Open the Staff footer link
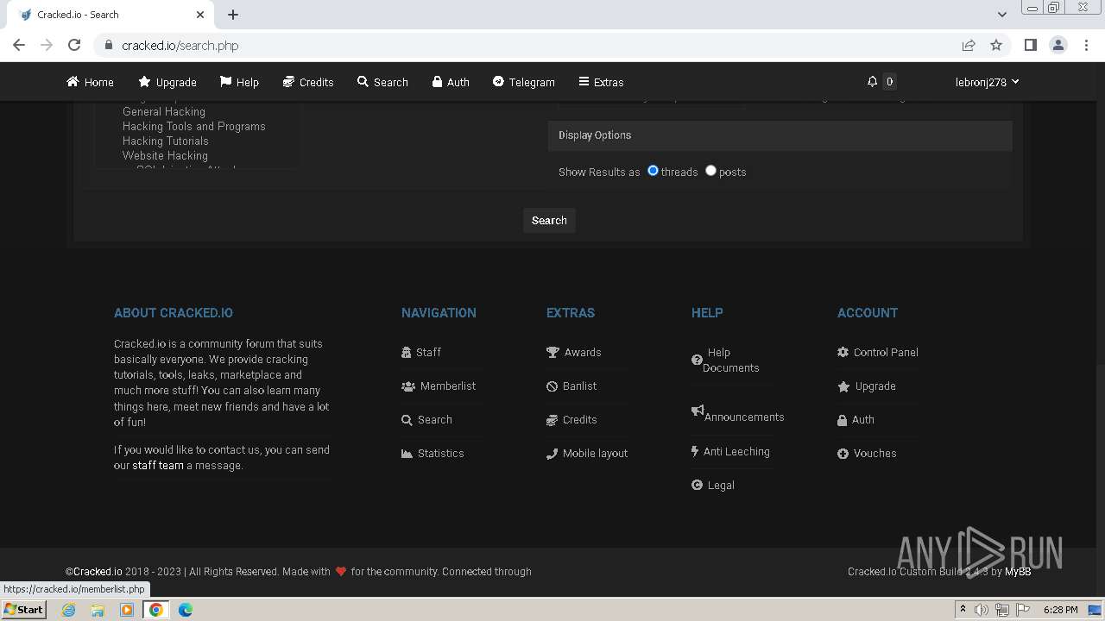Screen dimensions: 1105x621 (421, 352)
